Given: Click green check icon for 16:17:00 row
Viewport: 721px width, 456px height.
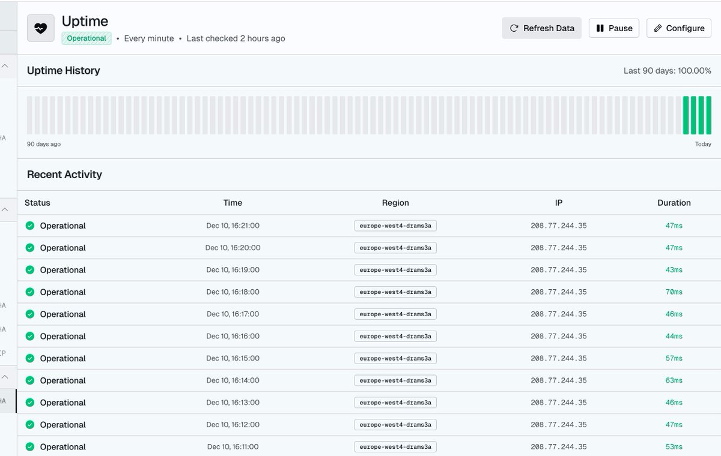Looking at the screenshot, I should pos(30,314).
